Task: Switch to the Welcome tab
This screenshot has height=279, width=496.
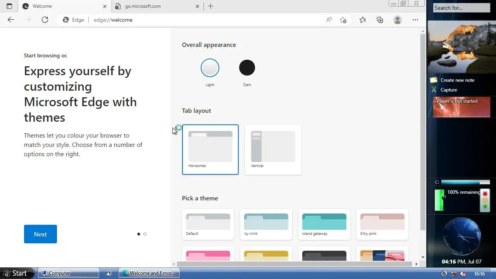Action: (x=65, y=6)
